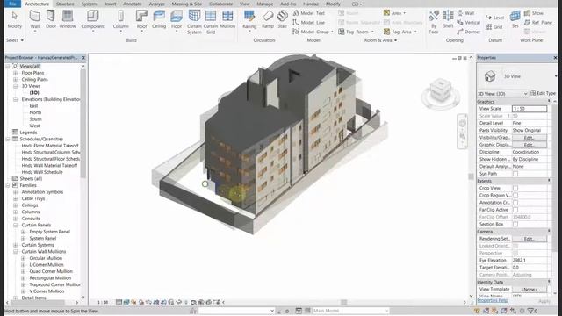
Task: Click the Edit Type button
Action: (543, 93)
